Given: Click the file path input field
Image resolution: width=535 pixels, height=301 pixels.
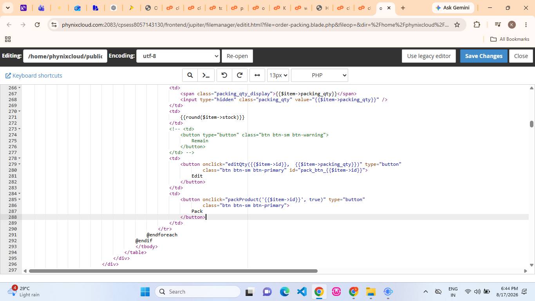Looking at the screenshot, I should [65, 56].
